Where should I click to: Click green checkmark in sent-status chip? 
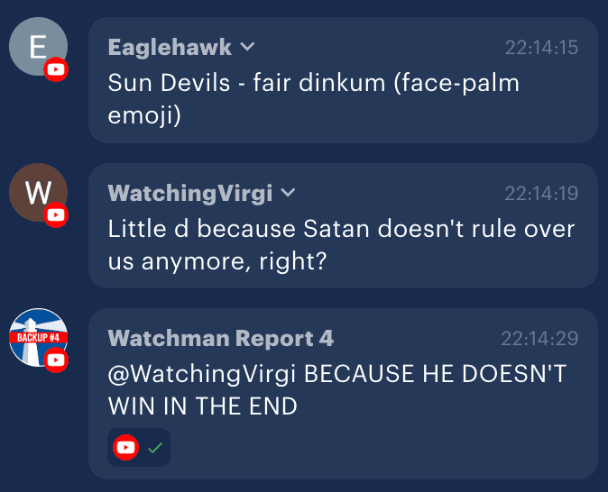pyautogui.click(x=155, y=448)
